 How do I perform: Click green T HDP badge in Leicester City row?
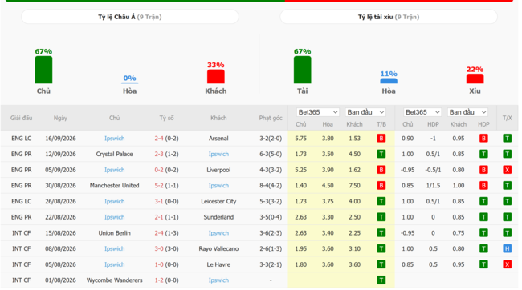483,201
